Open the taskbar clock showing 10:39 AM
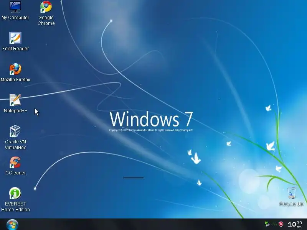The width and height of the screenshot is (307, 230). click(295, 224)
